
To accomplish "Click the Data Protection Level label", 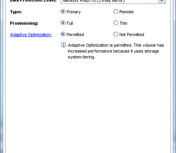I will pos(33,1).
